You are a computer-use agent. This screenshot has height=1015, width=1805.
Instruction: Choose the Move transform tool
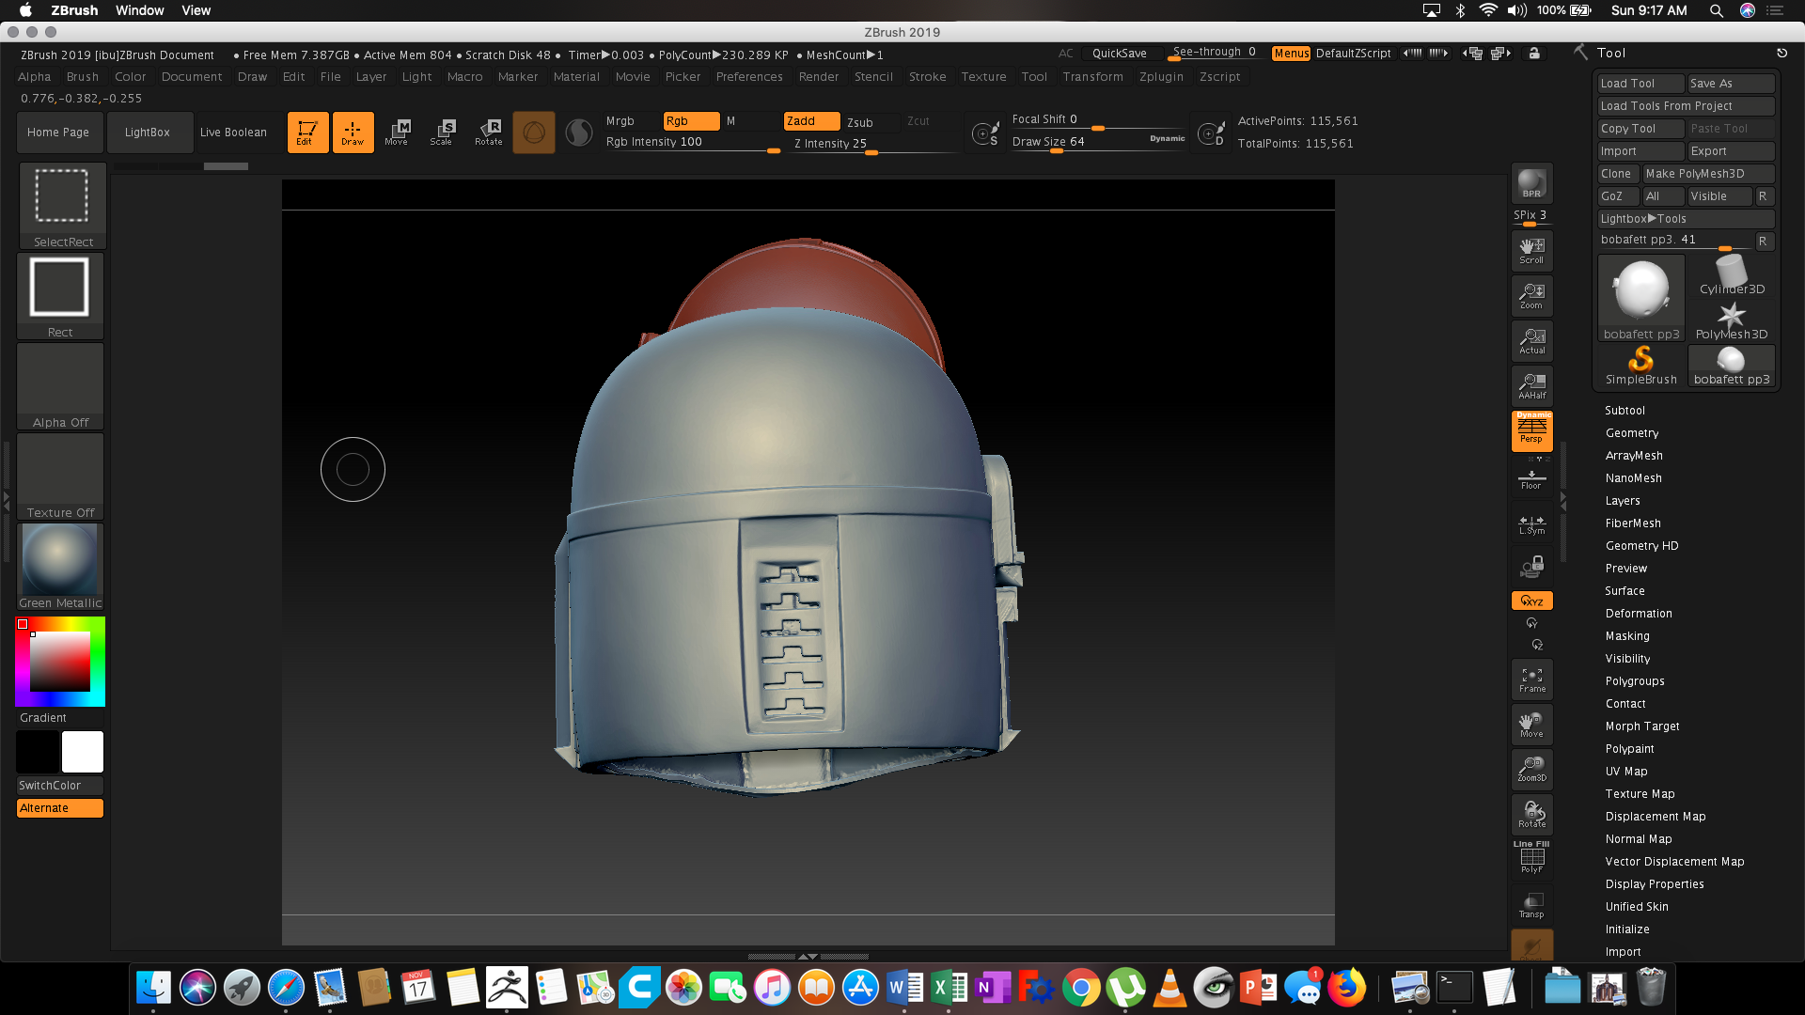coord(397,133)
